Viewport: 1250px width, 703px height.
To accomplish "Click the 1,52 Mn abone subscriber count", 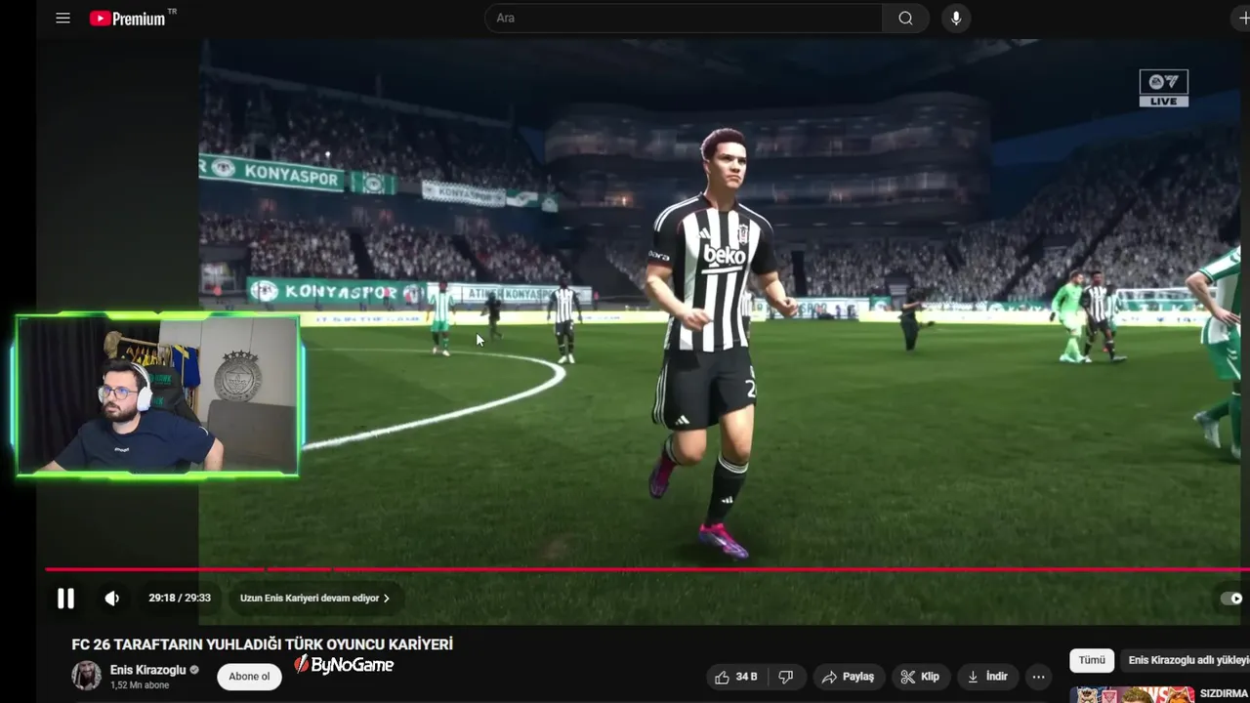I will 139,685.
